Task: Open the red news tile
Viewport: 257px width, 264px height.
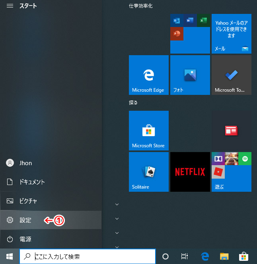Action: pyautogui.click(x=232, y=131)
